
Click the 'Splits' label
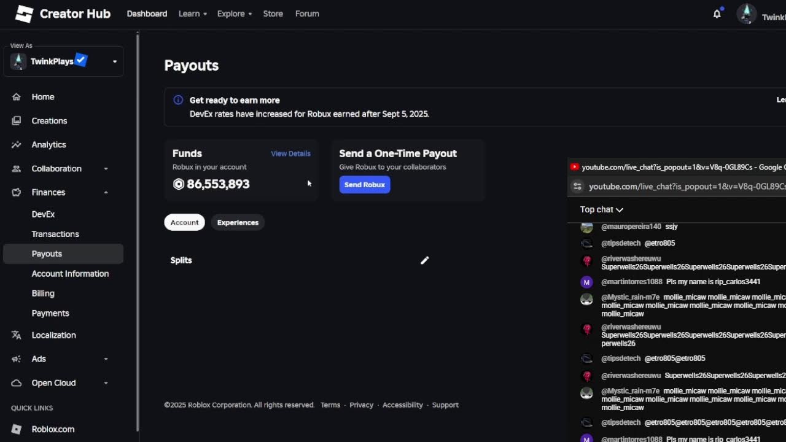[x=181, y=260]
